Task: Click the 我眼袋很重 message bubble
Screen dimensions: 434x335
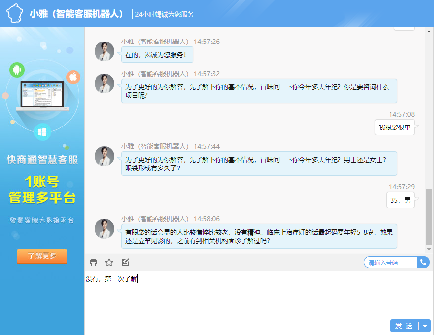Action: click(x=394, y=127)
